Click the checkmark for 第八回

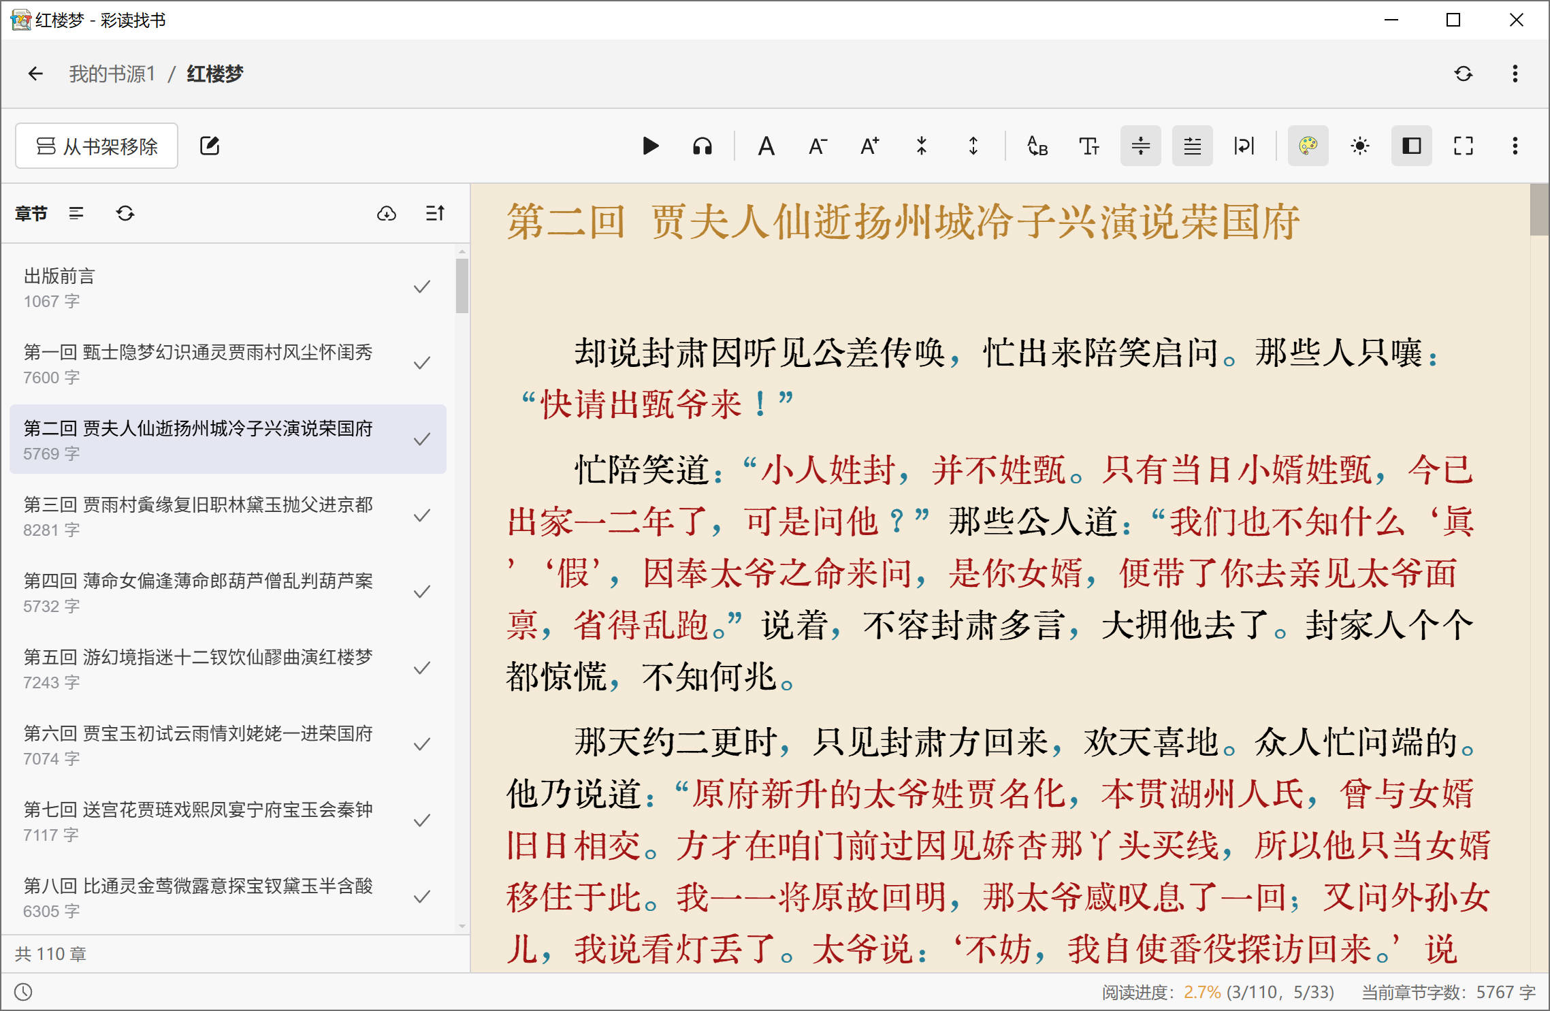422,897
